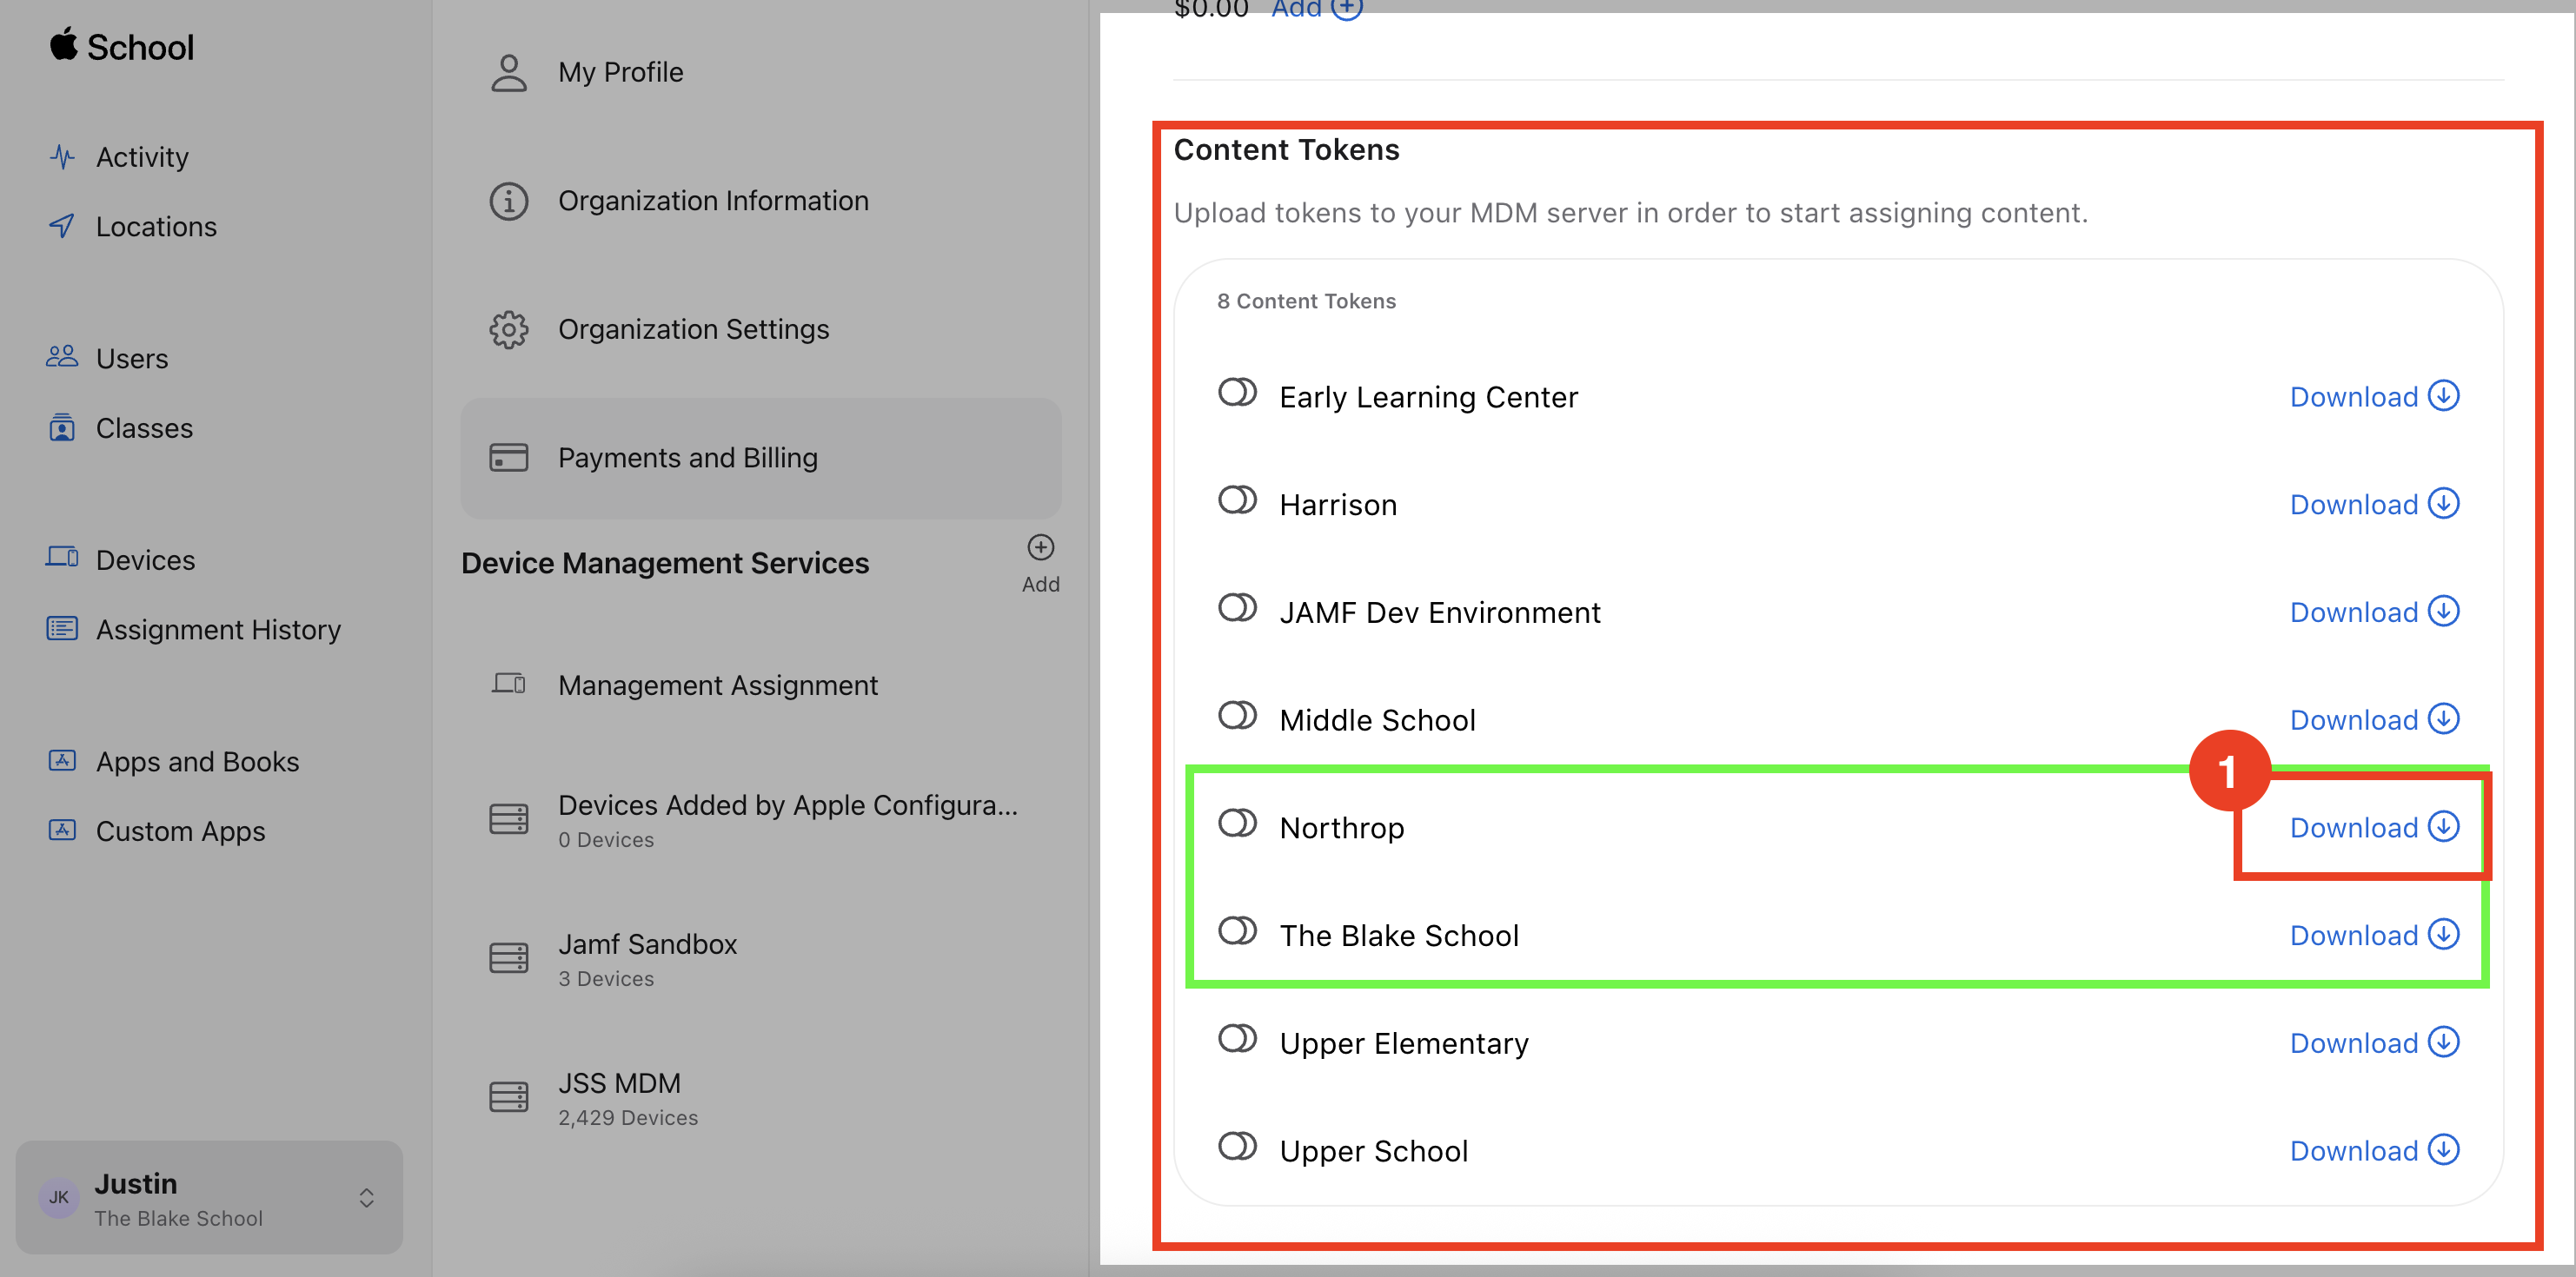Click the 8 Content Tokens label
Viewport: 2576px width, 1277px height.
pos(1306,301)
